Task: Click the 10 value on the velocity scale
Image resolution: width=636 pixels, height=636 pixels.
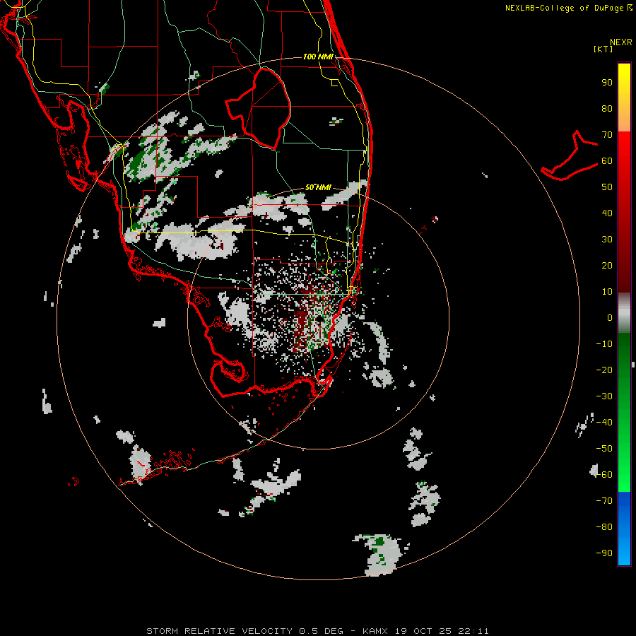Action: pyautogui.click(x=607, y=292)
